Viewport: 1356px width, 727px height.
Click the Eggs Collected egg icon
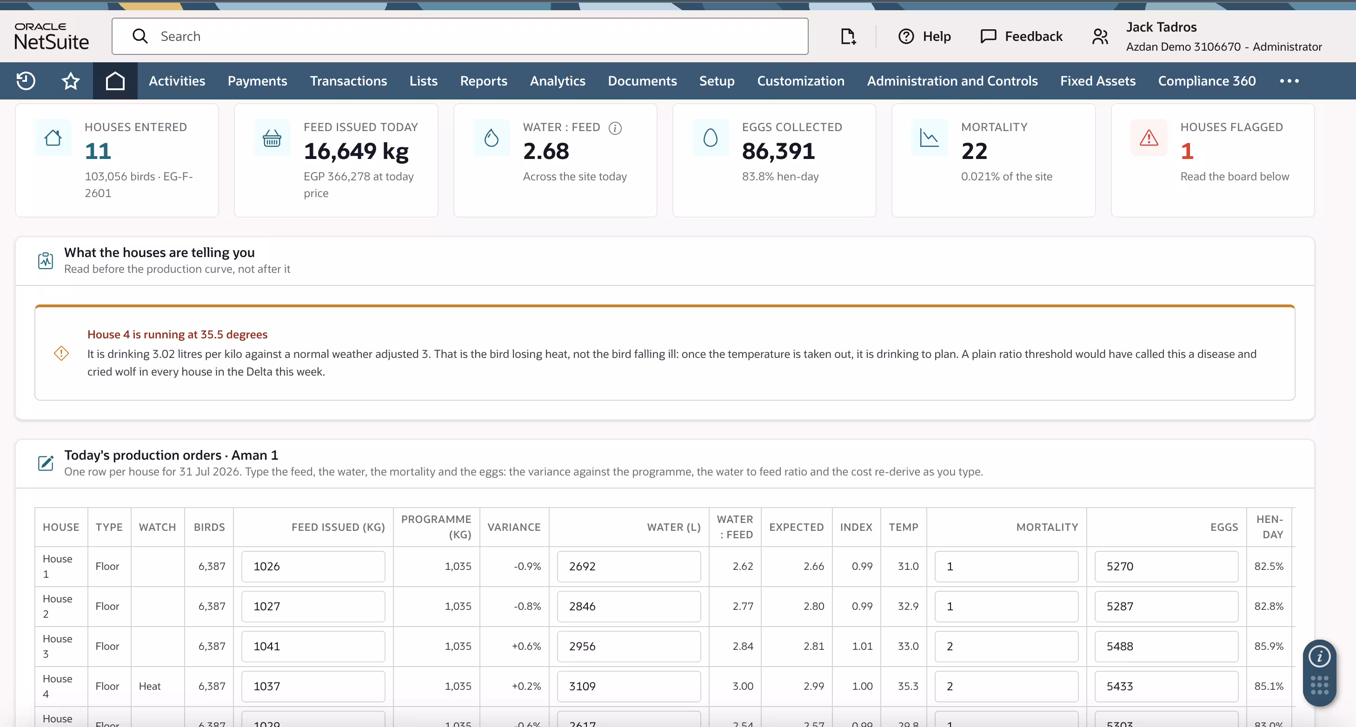point(711,138)
